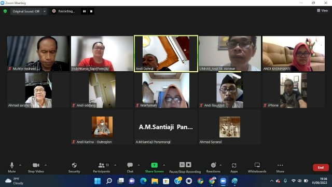The height and width of the screenshot is (187, 332).
Task: Select Andi Bau Usdi's video tile
Action: tap(230, 90)
